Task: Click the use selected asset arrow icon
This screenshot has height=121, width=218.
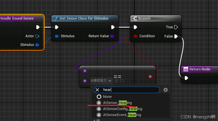Action: coord(117,81)
